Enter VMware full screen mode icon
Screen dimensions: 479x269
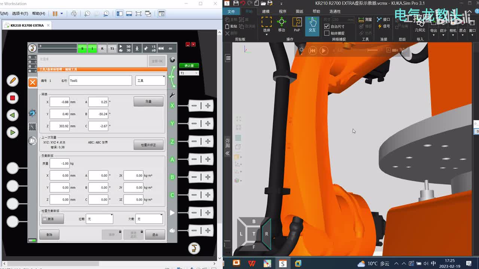pos(138,13)
